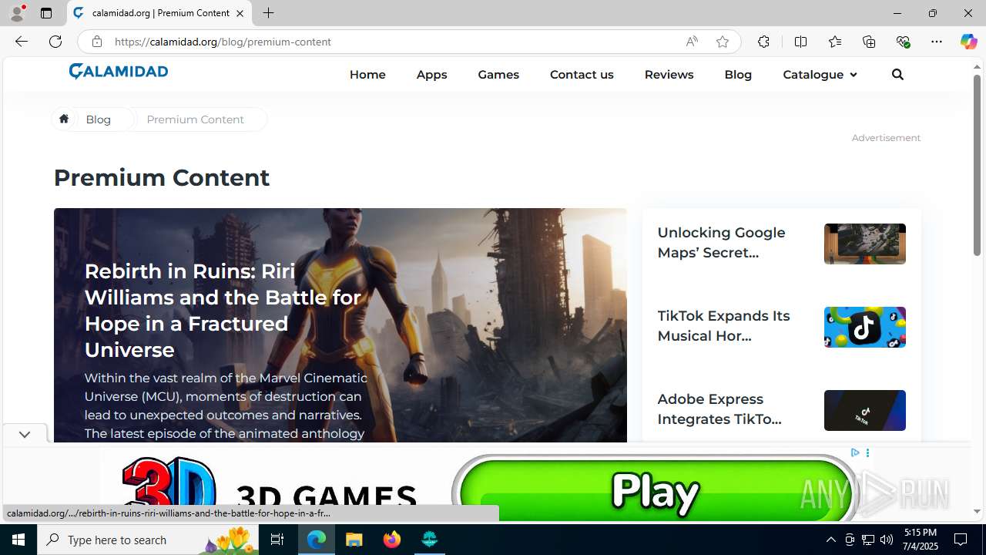This screenshot has height=555, width=986.
Task: Click the Premium Content page heading
Action: [x=162, y=177]
